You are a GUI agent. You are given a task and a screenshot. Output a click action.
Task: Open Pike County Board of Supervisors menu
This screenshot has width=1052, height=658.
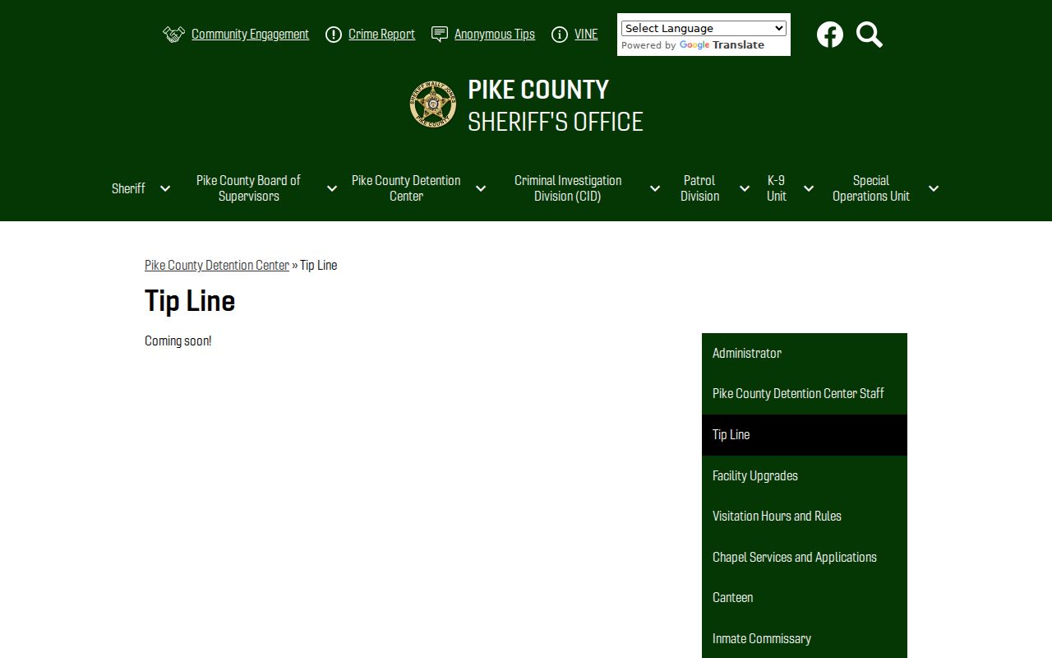pyautogui.click(x=248, y=188)
